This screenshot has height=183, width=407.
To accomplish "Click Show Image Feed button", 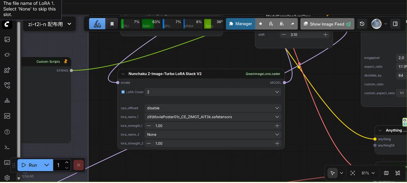I will (x=327, y=24).
